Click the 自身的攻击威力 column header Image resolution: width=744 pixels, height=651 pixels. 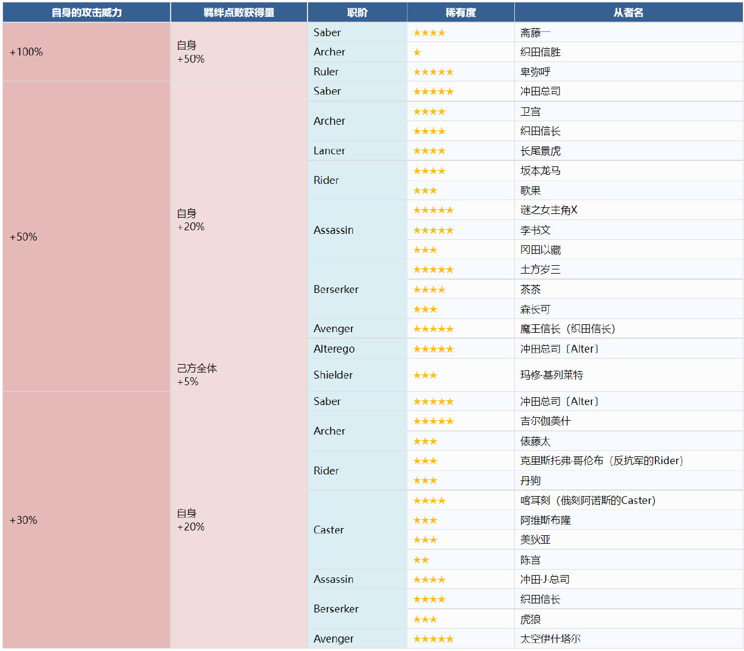click(x=86, y=12)
